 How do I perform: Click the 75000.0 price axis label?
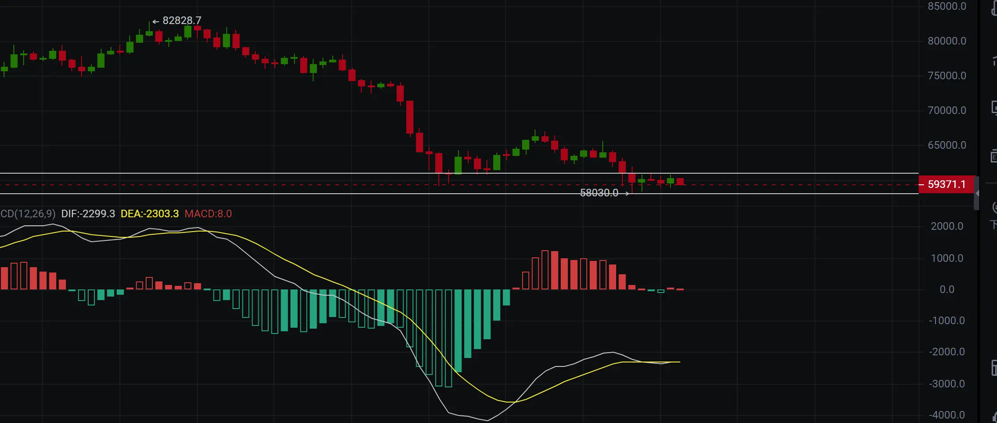[947, 76]
